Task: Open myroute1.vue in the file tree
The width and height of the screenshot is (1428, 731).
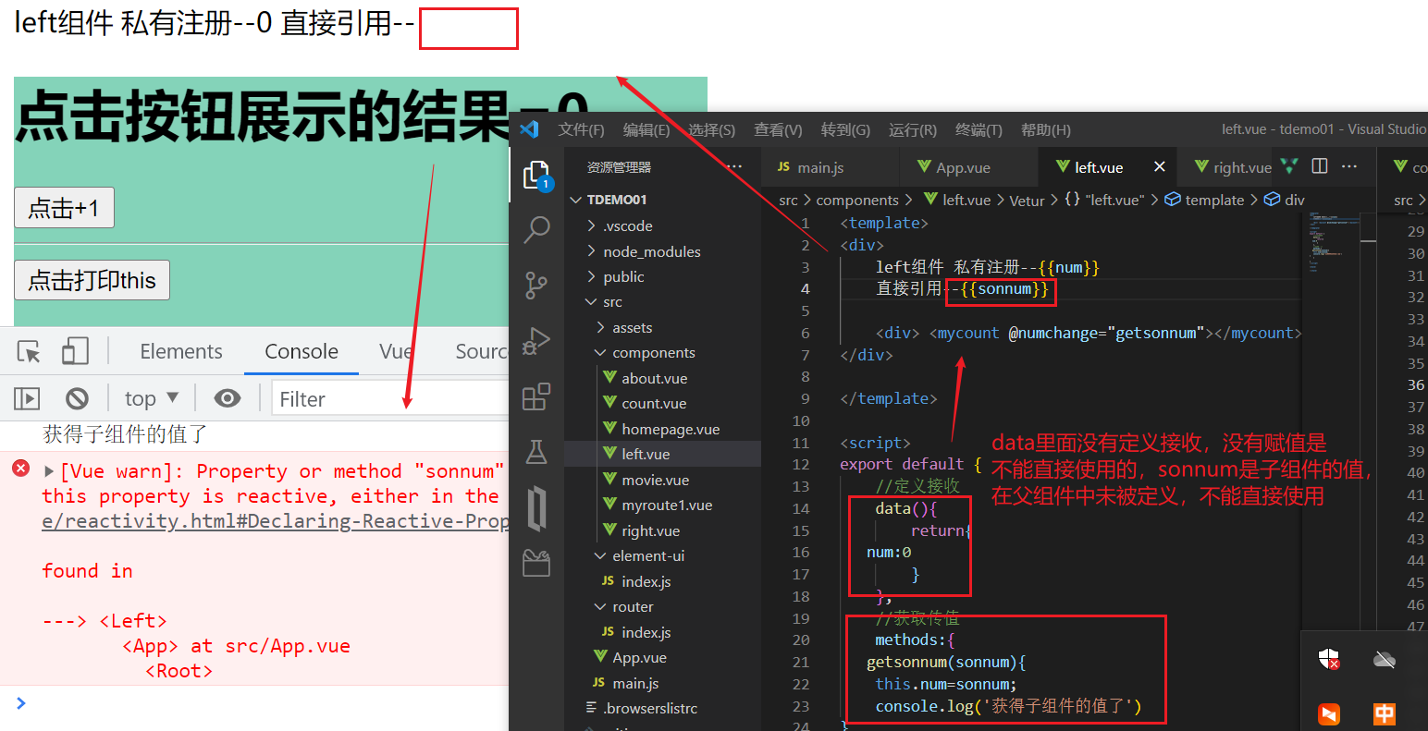Action: pos(667,506)
